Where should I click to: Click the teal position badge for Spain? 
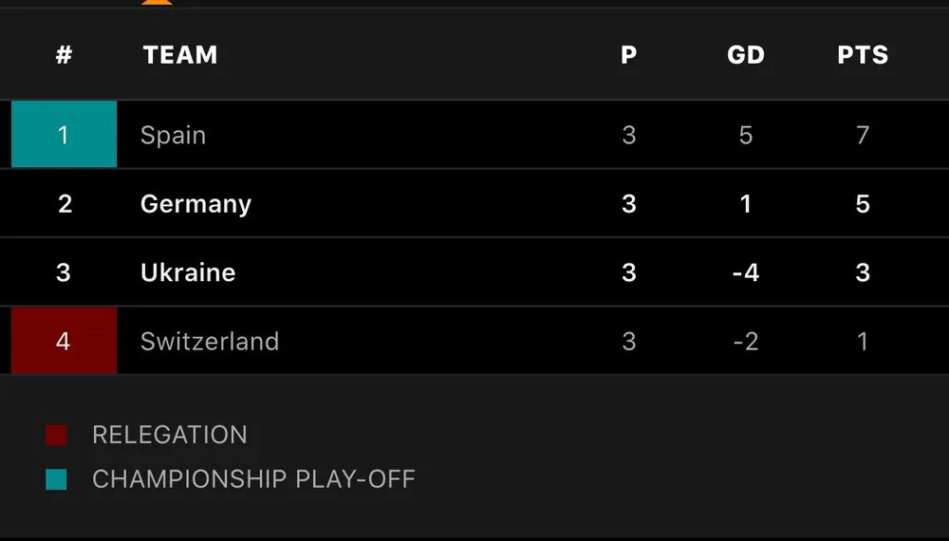click(x=64, y=135)
